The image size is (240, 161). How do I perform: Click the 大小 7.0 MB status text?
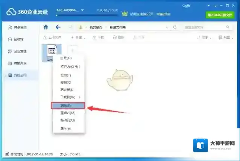tap(70, 154)
